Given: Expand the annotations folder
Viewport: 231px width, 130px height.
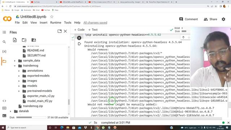Looking at the screenshot, I should tap(19, 71).
